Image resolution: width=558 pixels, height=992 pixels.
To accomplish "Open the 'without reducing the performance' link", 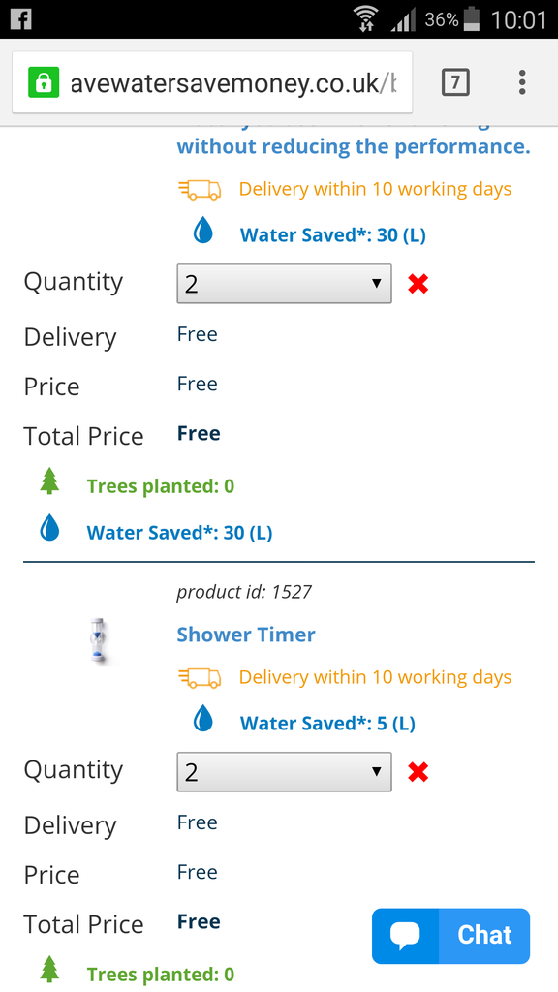I will pos(353,147).
